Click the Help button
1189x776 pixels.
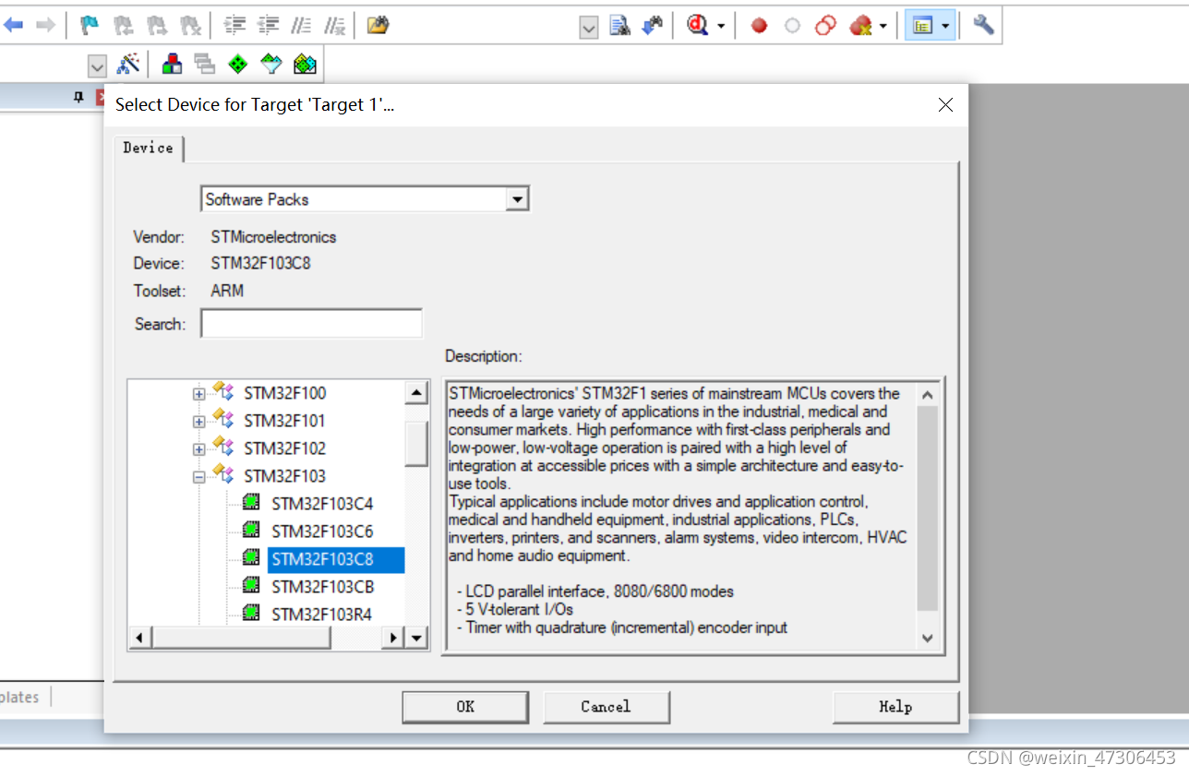point(895,707)
